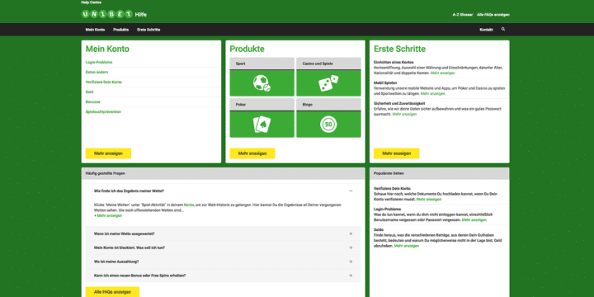Click the 'Mein Konto' card heading
Screen dimensions: 594x297
(107, 49)
